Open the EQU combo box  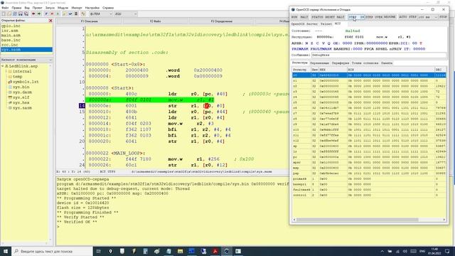tap(126, 14)
